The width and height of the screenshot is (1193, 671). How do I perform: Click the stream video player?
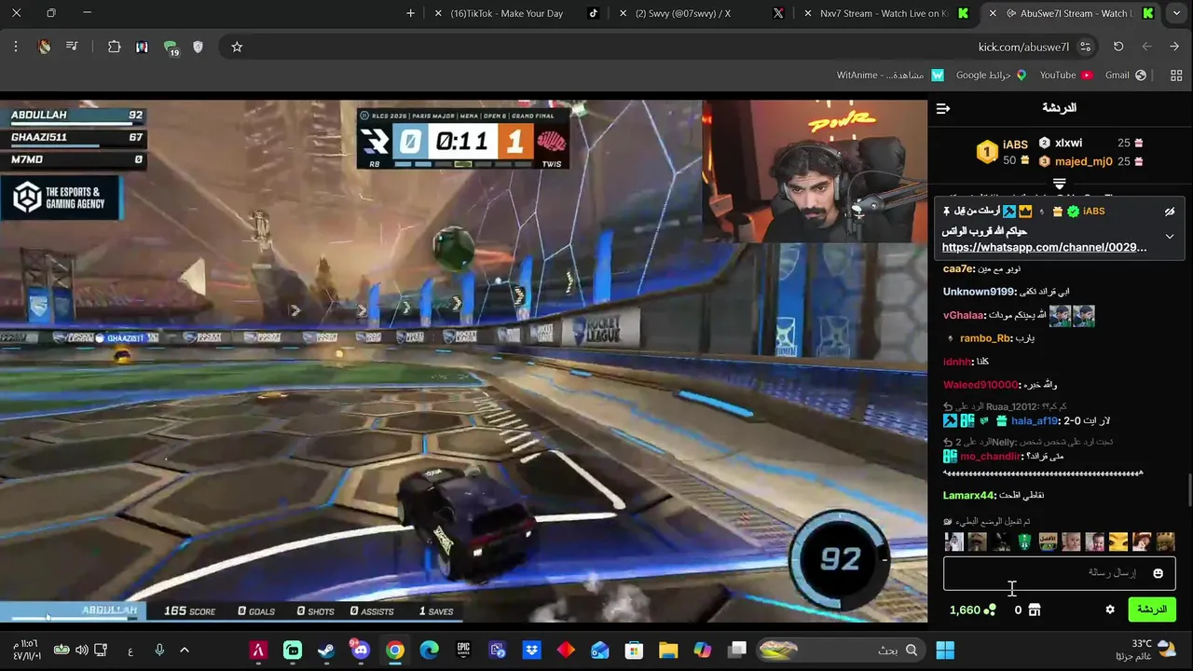point(463,361)
